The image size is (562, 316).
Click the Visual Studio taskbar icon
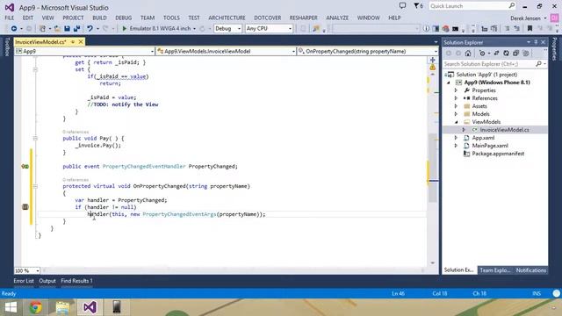pos(90,307)
